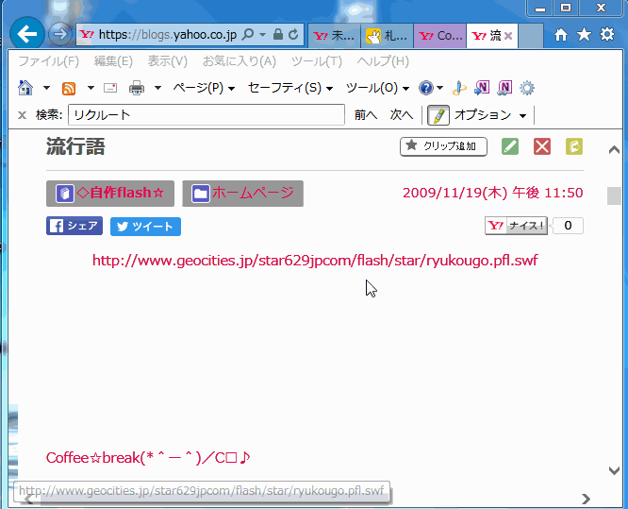Open the Tools gear icon at top right
The width and height of the screenshot is (628, 509).
pyautogui.click(x=607, y=35)
